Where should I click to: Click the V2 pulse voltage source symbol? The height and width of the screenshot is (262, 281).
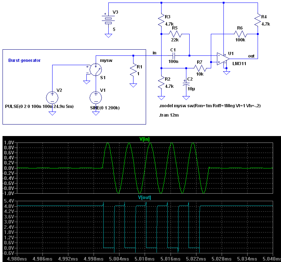pos(52,98)
